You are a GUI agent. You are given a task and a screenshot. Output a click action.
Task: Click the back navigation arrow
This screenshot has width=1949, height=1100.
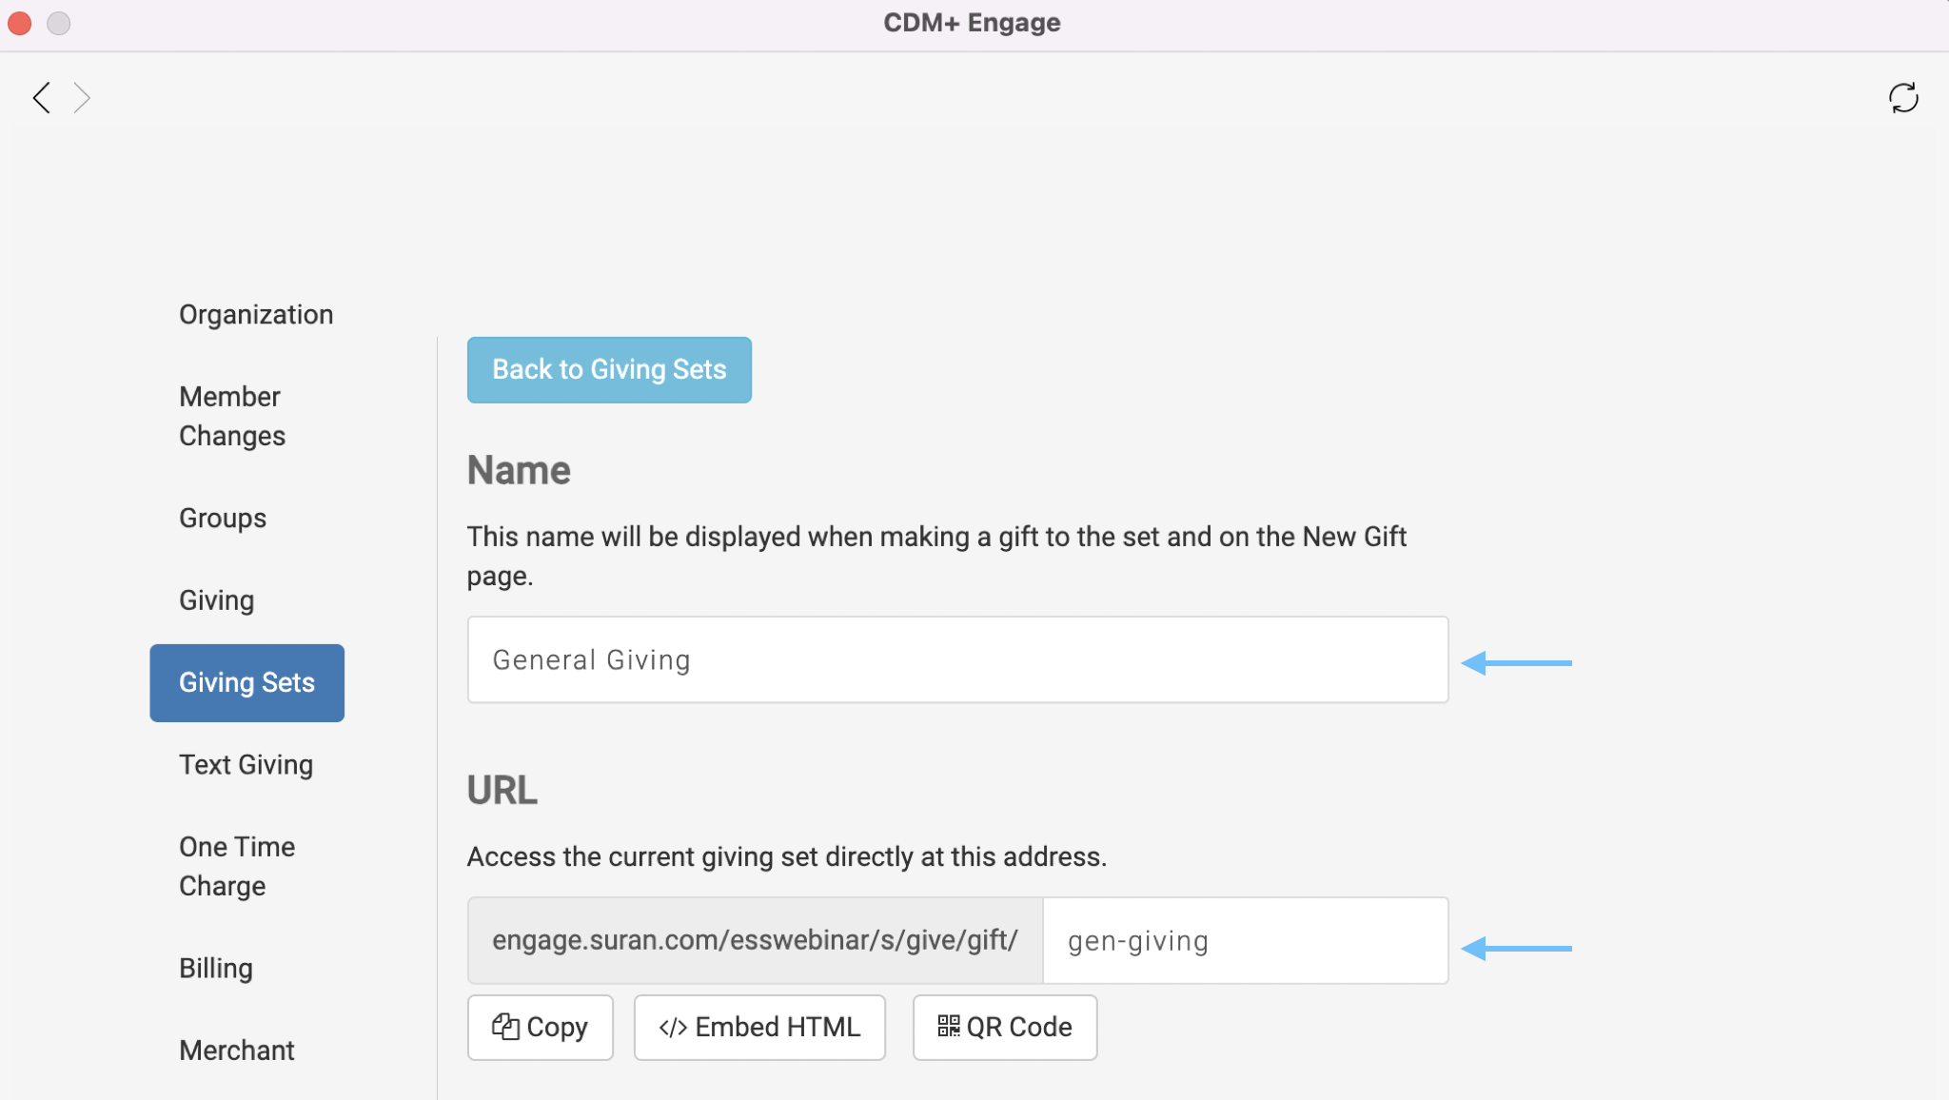pos(41,97)
